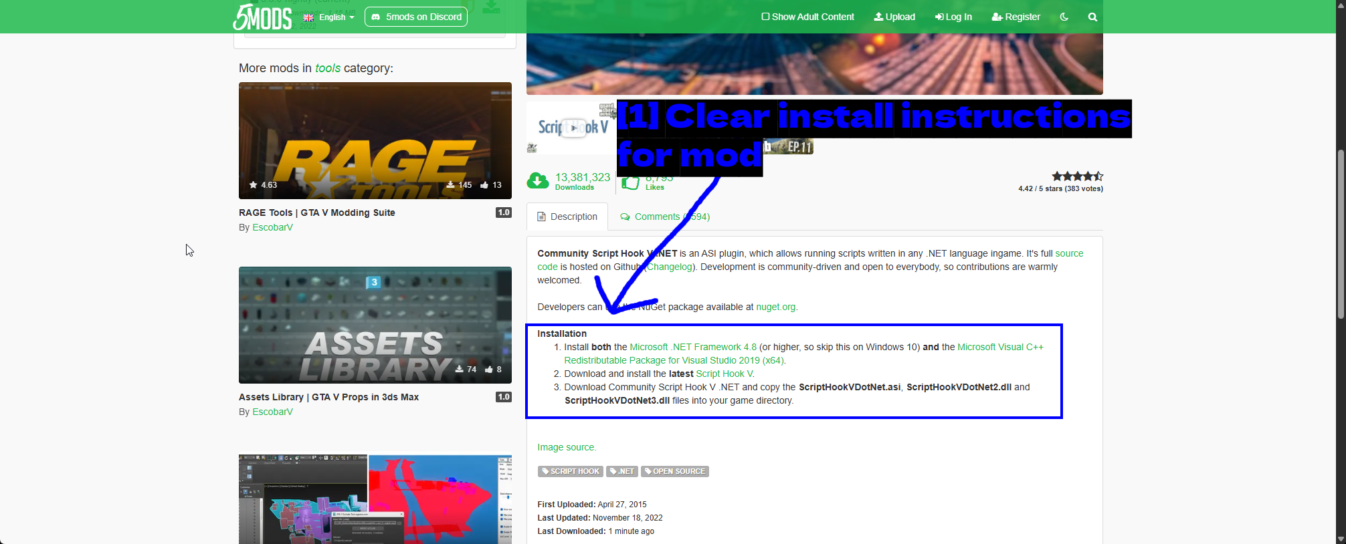Click the Upload link in header
This screenshot has height=544, width=1346.
894,17
